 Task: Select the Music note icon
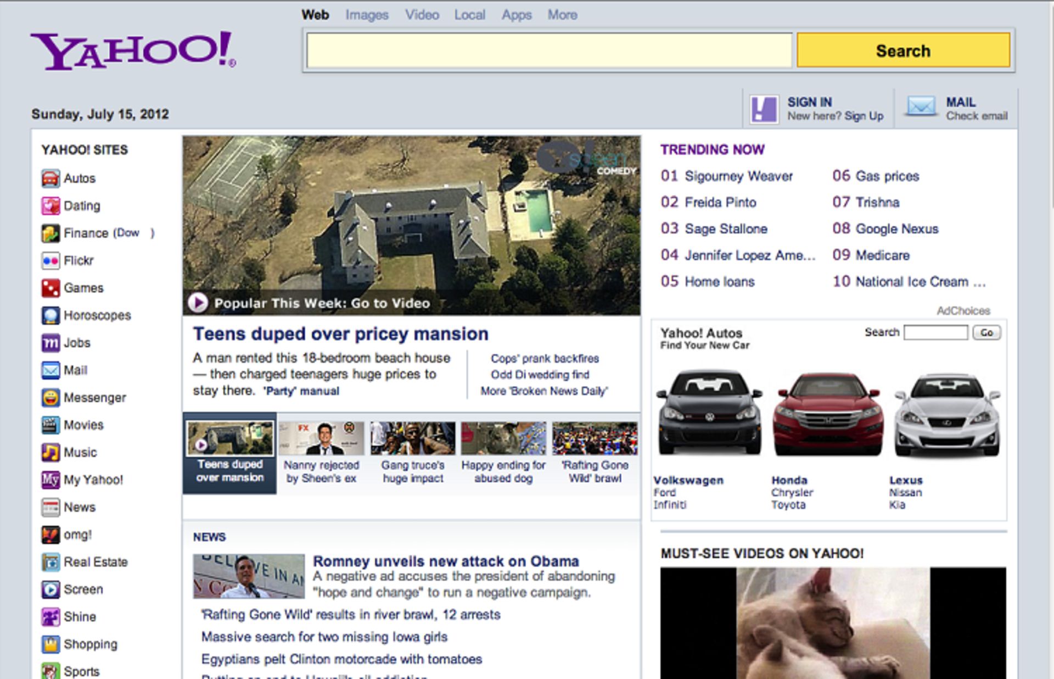(50, 452)
